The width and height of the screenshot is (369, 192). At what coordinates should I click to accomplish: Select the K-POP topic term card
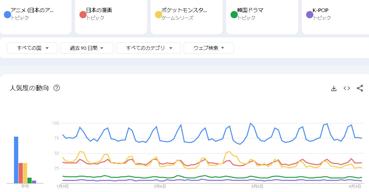click(x=337, y=14)
